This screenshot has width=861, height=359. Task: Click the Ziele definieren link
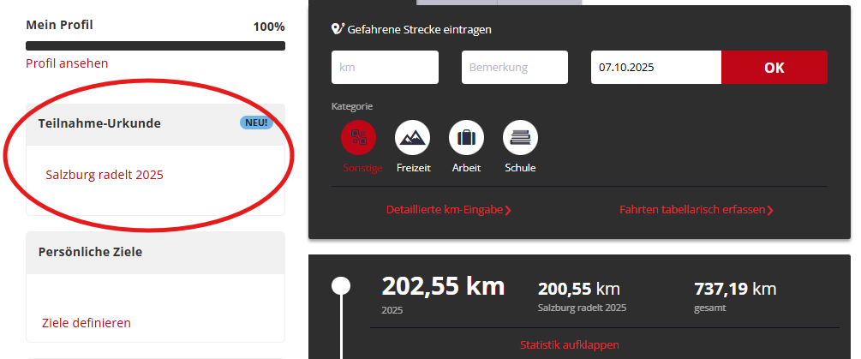click(x=87, y=323)
